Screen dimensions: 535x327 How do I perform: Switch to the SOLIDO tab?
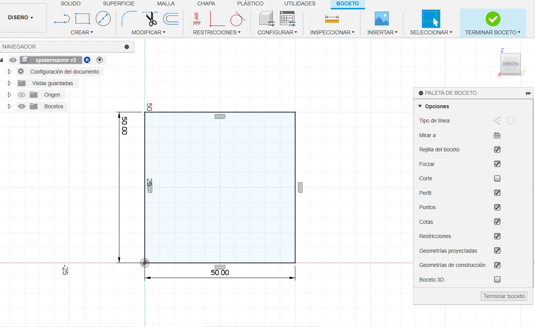[71, 3]
